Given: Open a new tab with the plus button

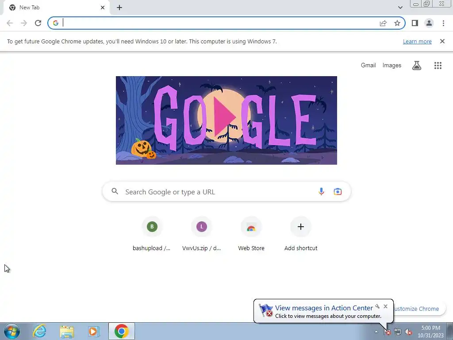Looking at the screenshot, I should tap(119, 8).
